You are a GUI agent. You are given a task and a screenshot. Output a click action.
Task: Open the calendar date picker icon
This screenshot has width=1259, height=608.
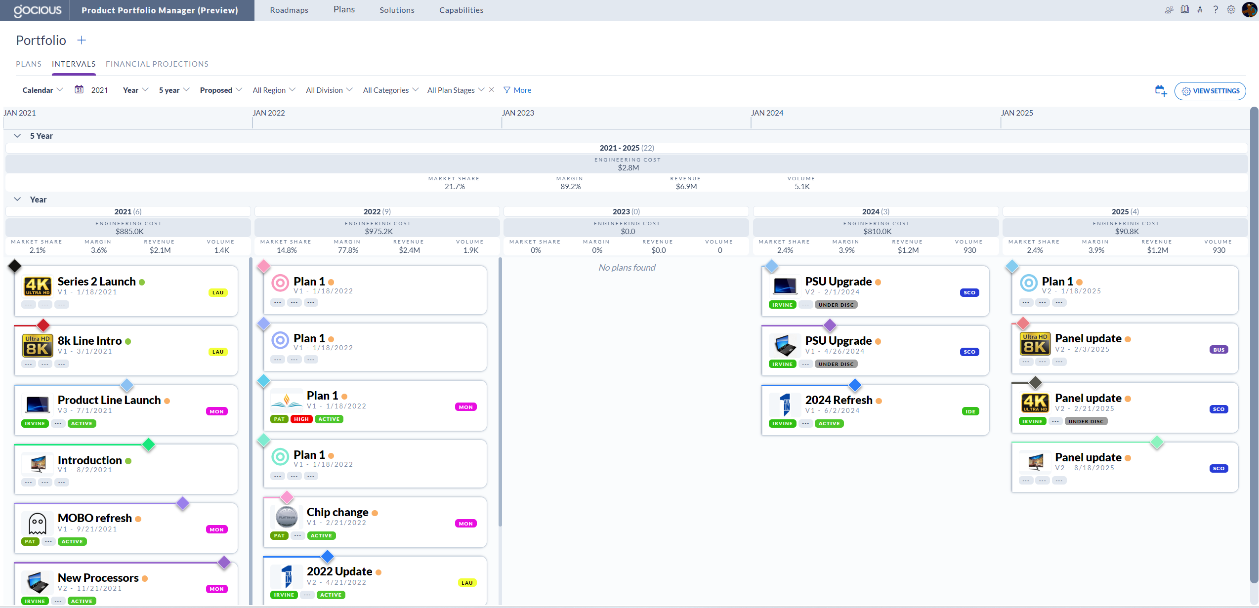coord(79,89)
